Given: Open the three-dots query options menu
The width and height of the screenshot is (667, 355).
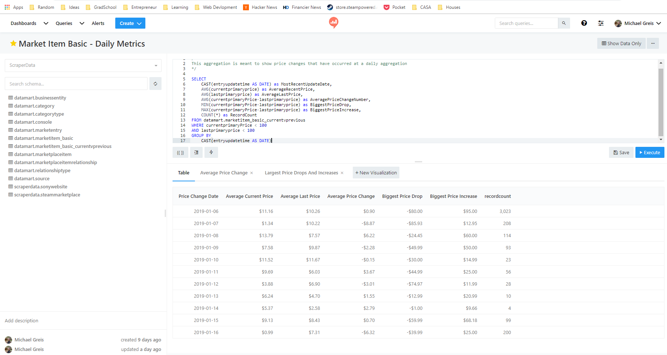Looking at the screenshot, I should [653, 43].
